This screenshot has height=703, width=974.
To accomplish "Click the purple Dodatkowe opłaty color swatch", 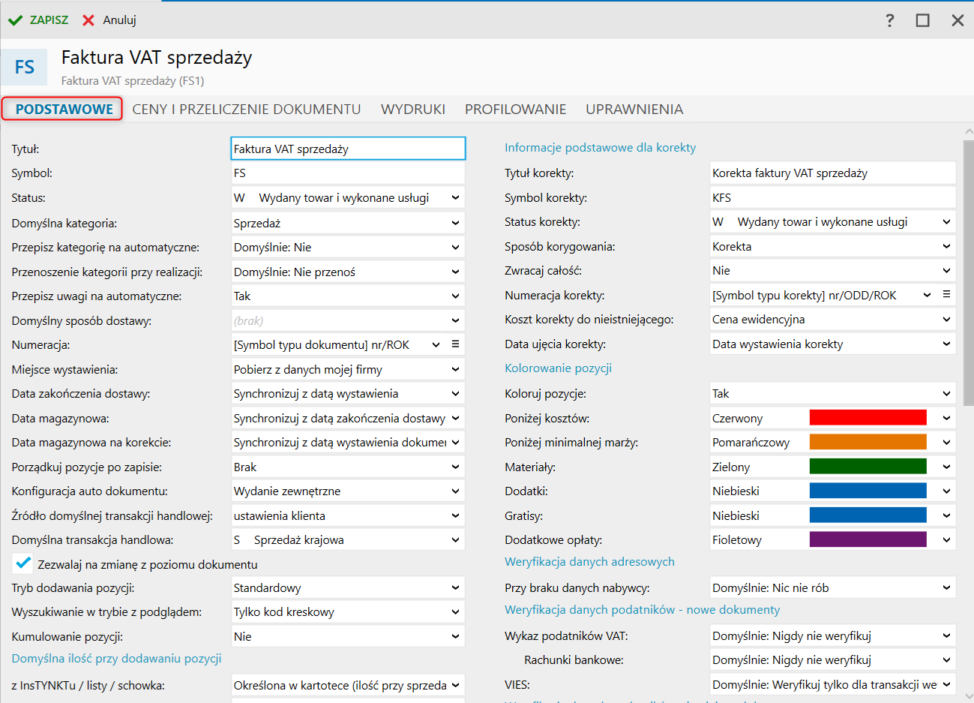I will pyautogui.click(x=868, y=539).
